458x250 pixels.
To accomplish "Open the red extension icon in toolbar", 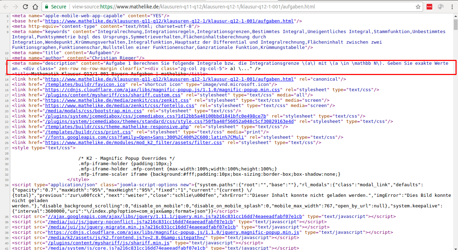I will point(429,7).
